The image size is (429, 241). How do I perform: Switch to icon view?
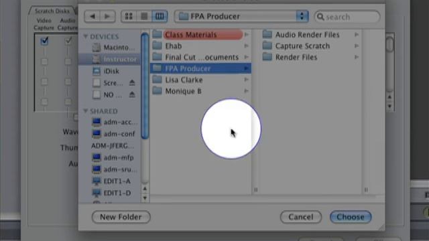tap(129, 16)
